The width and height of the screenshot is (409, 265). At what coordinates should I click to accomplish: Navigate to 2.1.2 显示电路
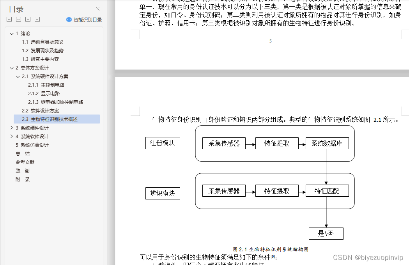(44, 93)
